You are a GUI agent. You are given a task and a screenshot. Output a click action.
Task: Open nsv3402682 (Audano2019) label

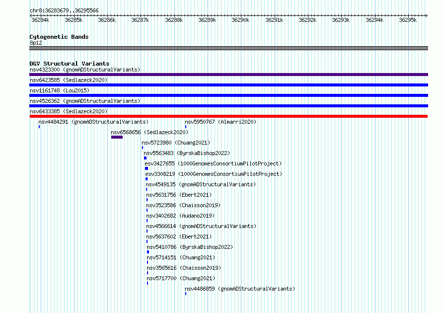pyautogui.click(x=180, y=216)
